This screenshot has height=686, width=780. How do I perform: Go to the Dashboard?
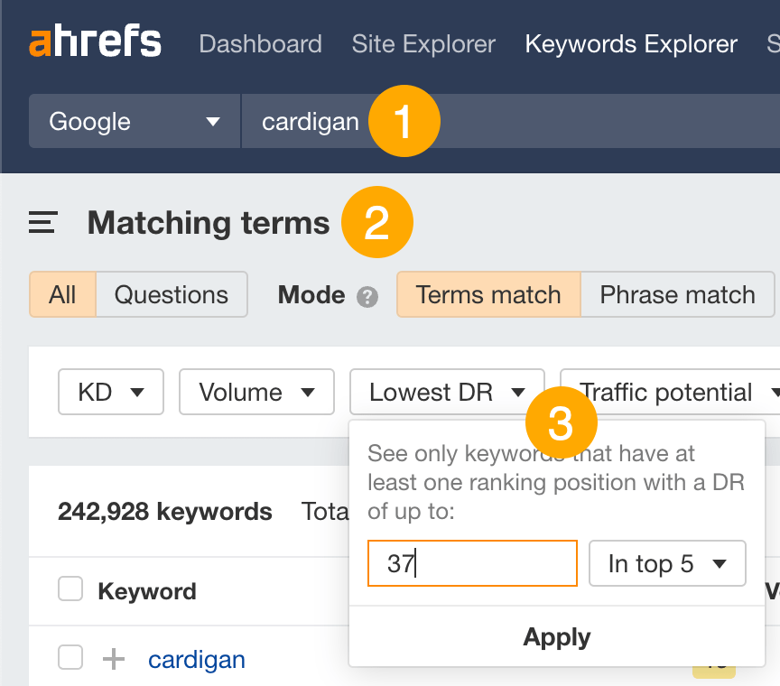[x=260, y=43]
